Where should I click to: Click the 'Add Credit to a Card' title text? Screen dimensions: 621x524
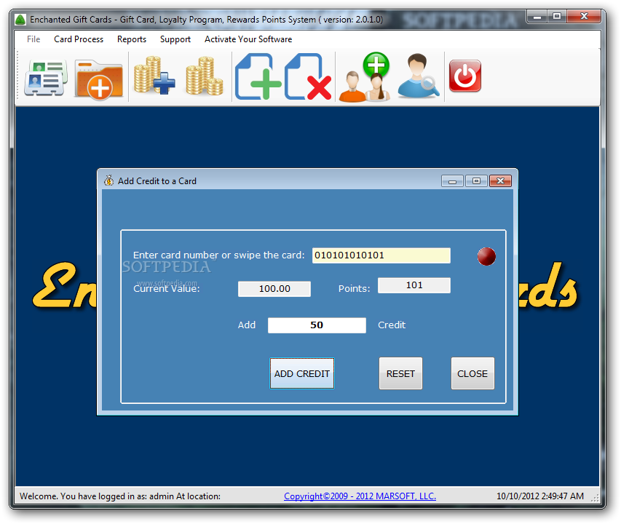[157, 181]
